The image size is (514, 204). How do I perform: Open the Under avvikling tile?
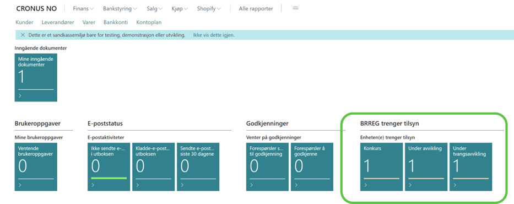click(x=426, y=167)
